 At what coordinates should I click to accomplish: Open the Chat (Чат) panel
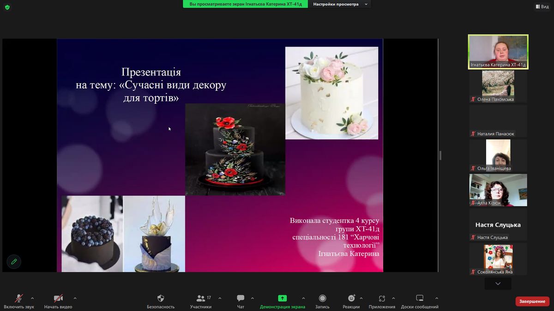coord(241,299)
